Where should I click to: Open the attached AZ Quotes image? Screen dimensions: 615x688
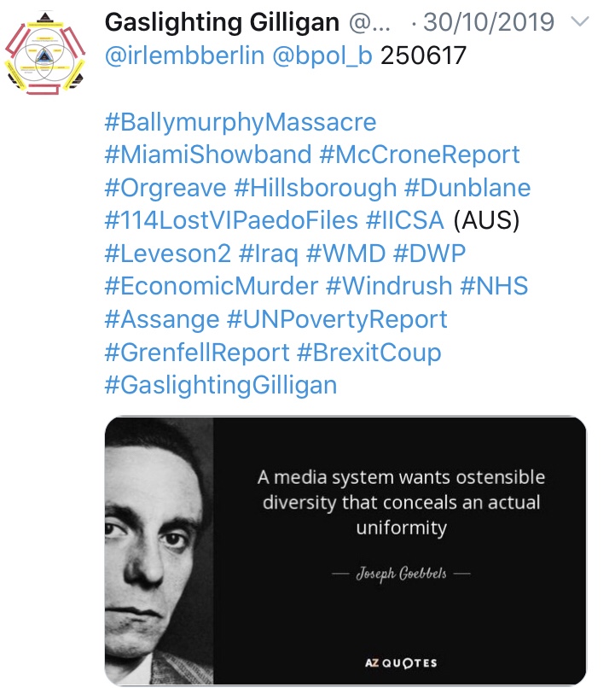coord(345,551)
